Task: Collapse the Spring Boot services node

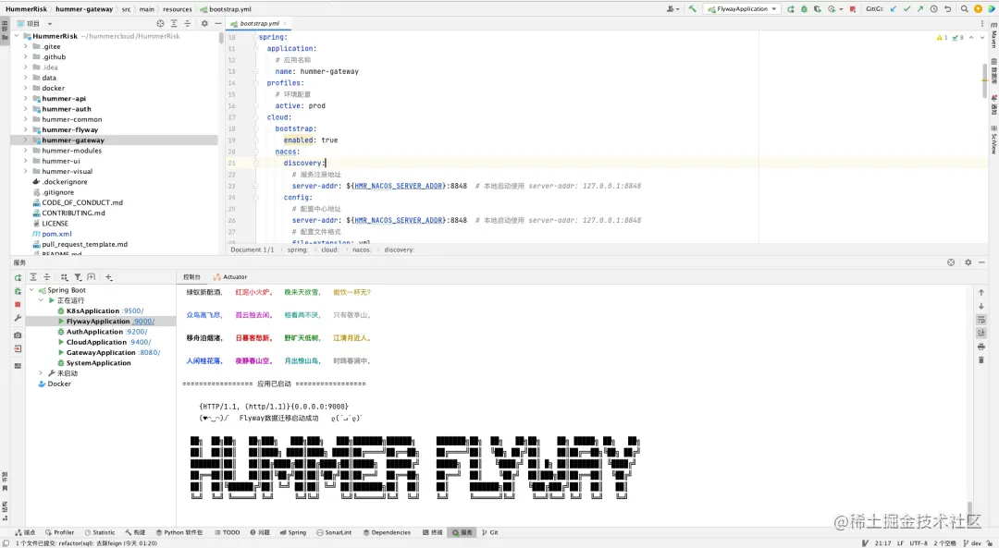Action: tap(31, 290)
